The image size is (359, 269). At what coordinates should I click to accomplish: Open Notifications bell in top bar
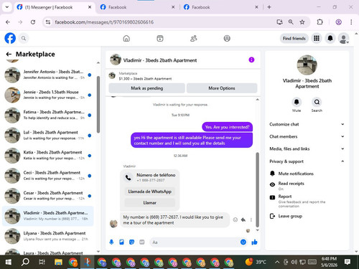point(330,38)
